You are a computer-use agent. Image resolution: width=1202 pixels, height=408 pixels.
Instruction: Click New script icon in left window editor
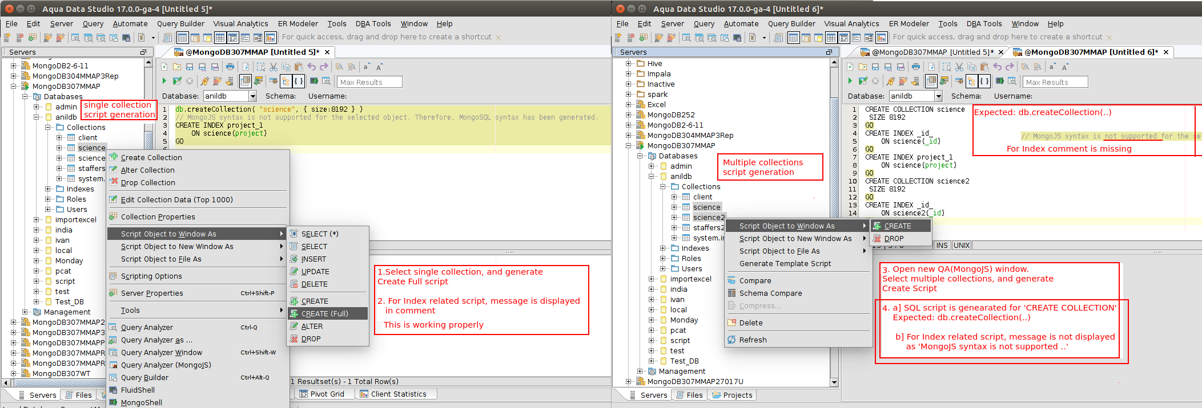164,67
